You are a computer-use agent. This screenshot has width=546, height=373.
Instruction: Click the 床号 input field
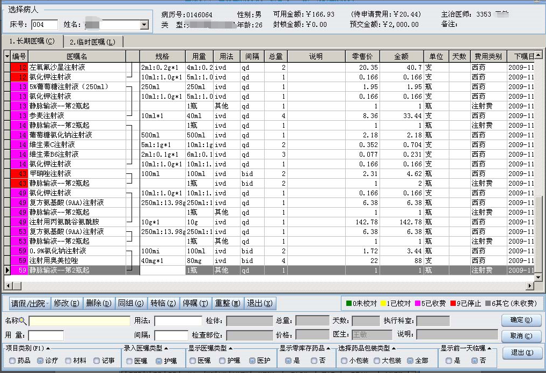click(45, 25)
